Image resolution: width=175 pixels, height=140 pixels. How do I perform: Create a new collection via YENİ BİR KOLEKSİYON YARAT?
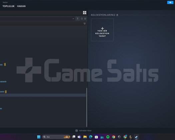(102, 30)
